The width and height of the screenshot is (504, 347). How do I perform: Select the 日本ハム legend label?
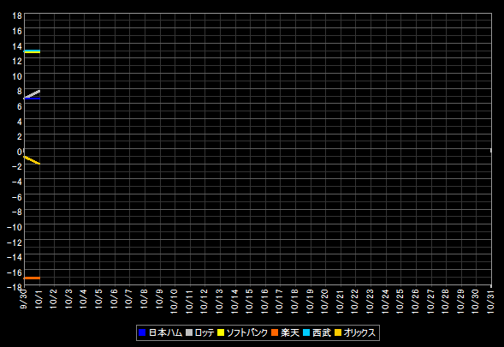pos(165,332)
